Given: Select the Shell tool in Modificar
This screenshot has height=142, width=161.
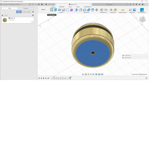Looking at the screenshot, I should [x=85, y=10].
